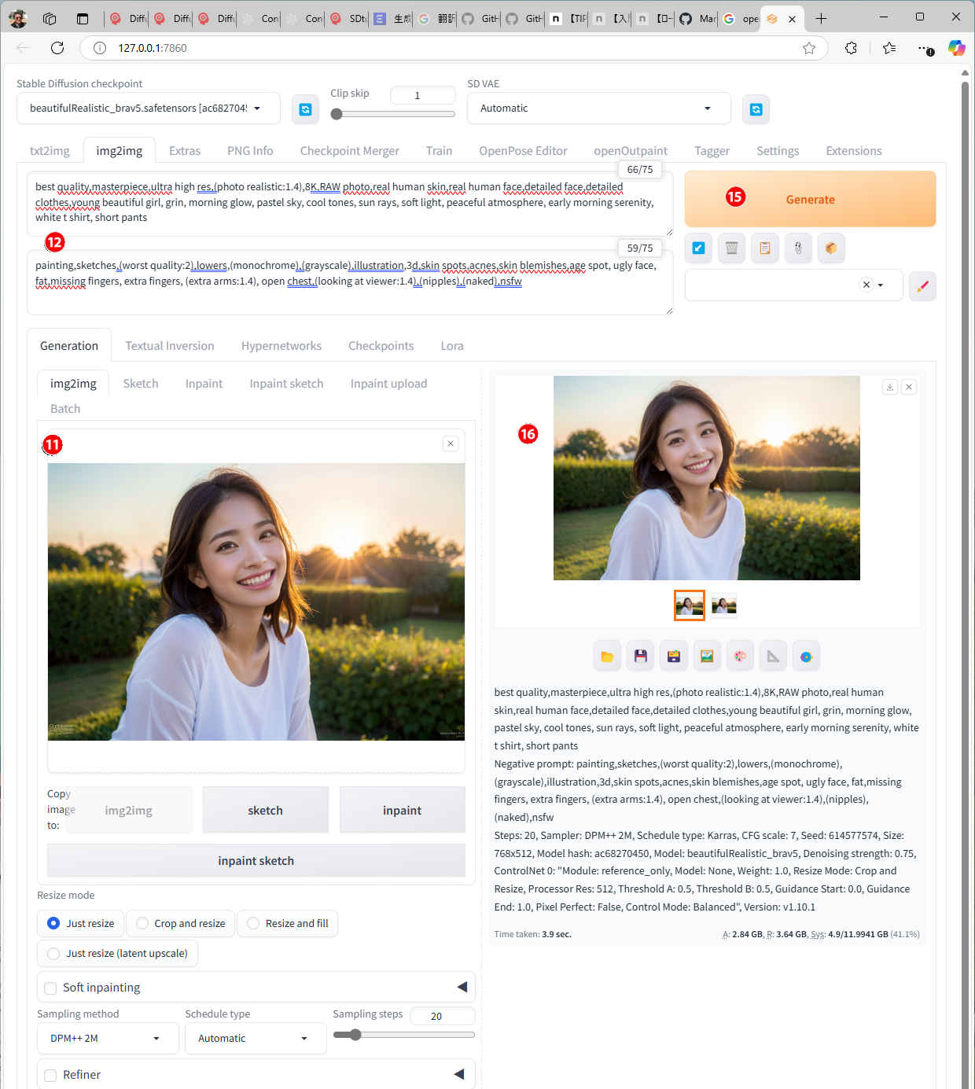Open the Sampling method dropdown
The width and height of the screenshot is (975, 1089).
point(104,1038)
